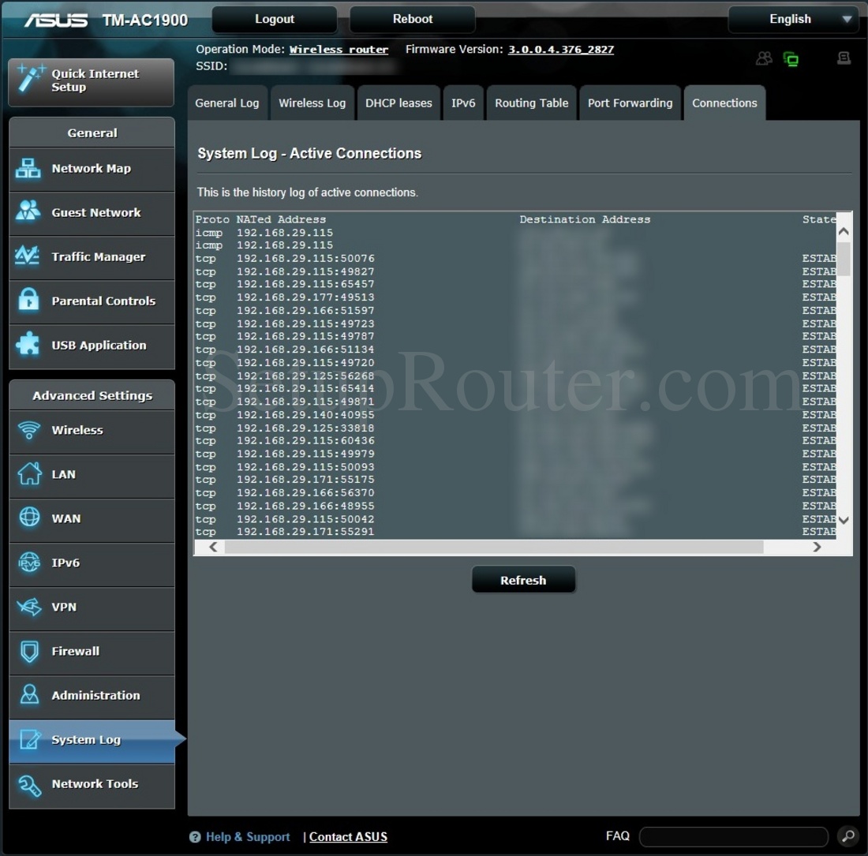Open Wireless settings via Wi-Fi icon
Image resolution: width=868 pixels, height=856 pixels.
click(28, 430)
